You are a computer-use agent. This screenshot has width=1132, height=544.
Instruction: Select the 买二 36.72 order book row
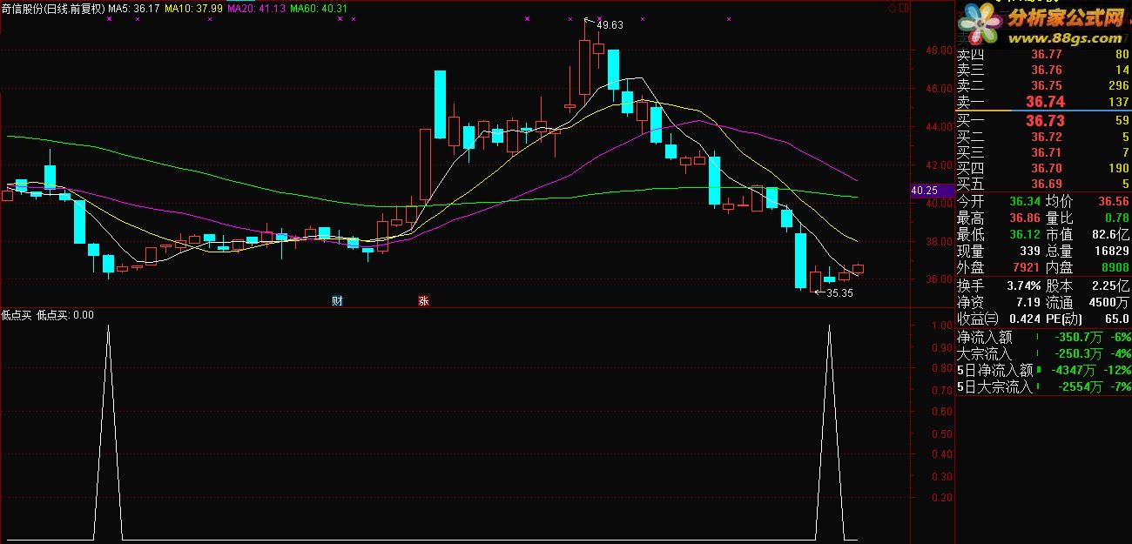pos(1043,137)
